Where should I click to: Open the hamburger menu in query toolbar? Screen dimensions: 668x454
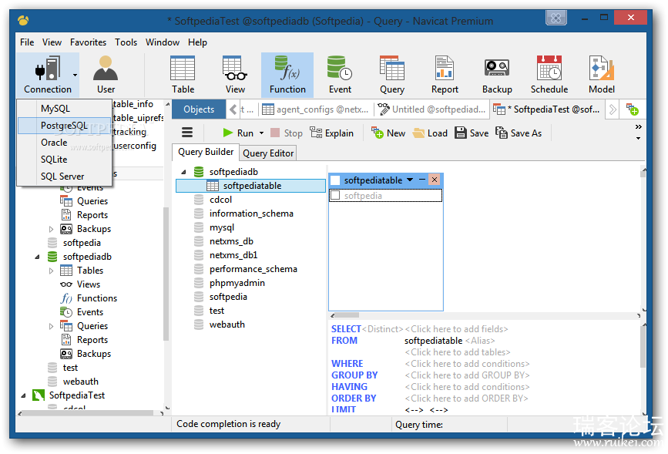[187, 133]
